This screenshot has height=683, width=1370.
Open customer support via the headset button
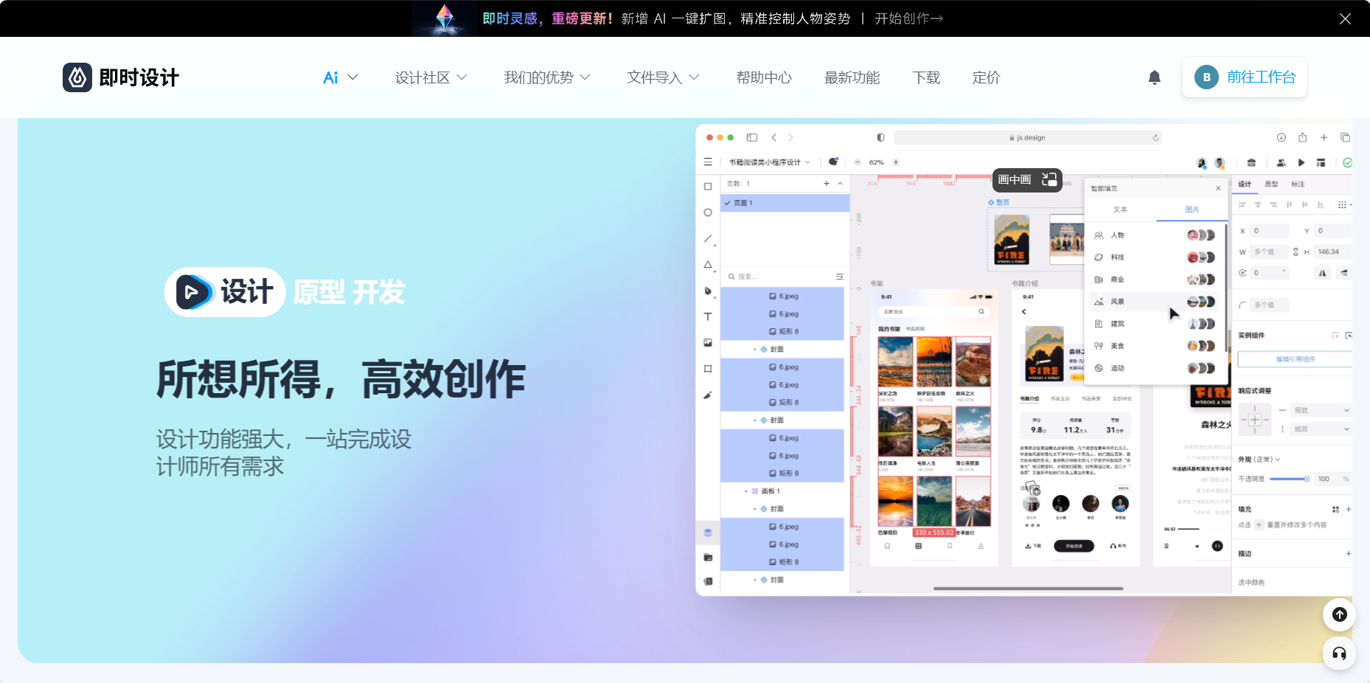point(1339,653)
